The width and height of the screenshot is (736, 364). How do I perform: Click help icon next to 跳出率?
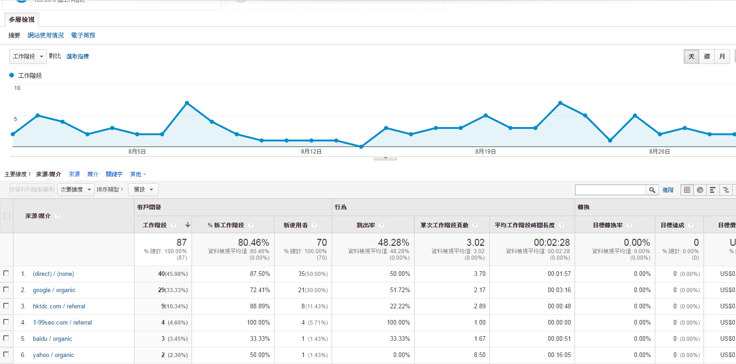click(382, 225)
